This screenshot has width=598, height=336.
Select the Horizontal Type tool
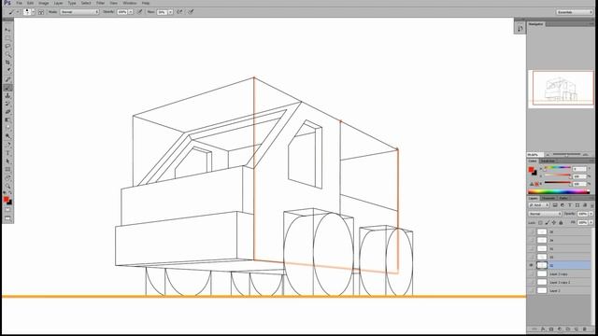(7, 153)
